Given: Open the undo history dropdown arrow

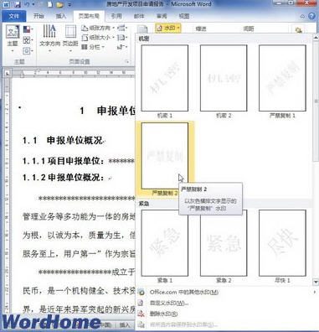Looking at the screenshot, I should pos(33,4).
